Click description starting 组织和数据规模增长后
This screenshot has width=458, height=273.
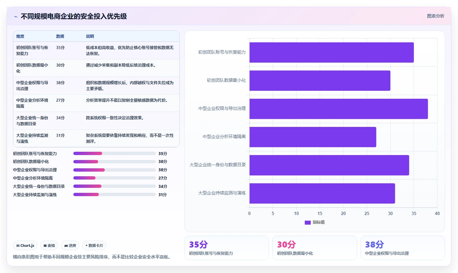[130, 85]
